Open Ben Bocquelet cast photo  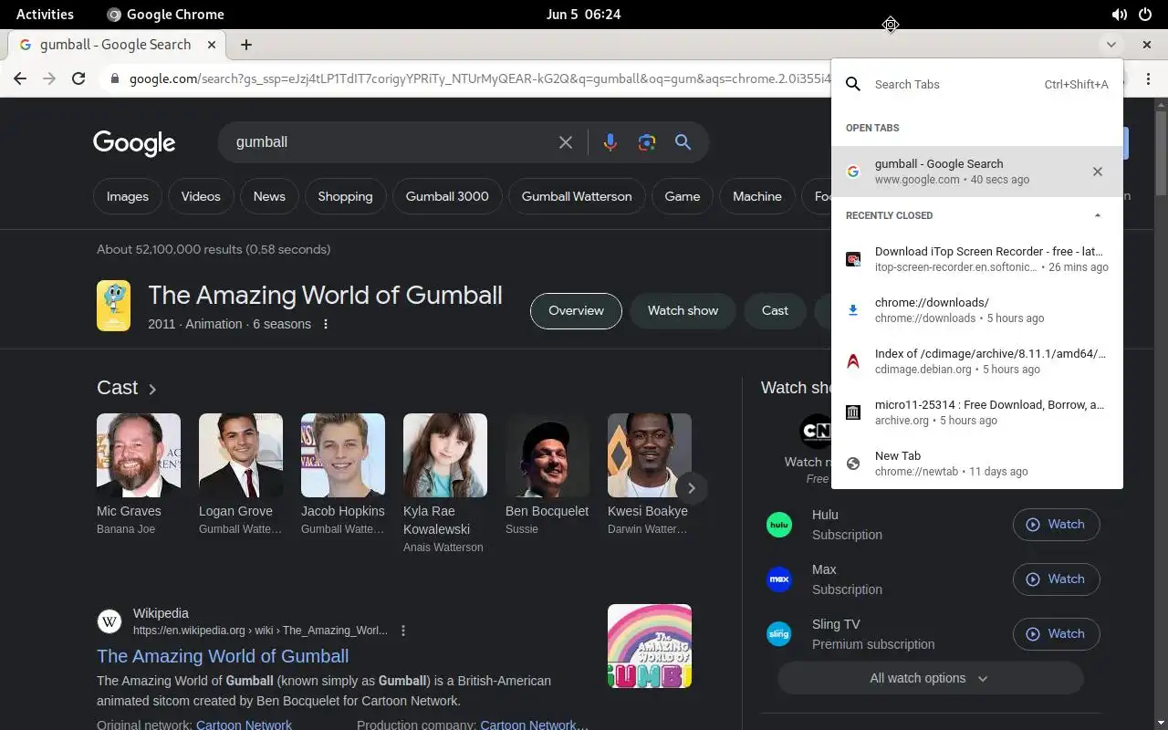pyautogui.click(x=547, y=455)
